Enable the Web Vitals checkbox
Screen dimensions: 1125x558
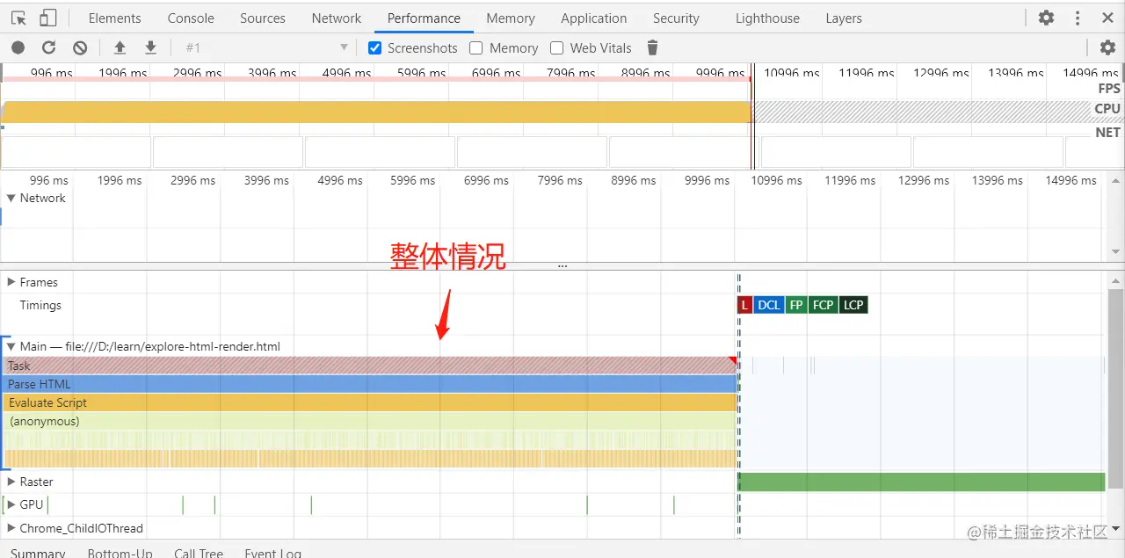[556, 47]
